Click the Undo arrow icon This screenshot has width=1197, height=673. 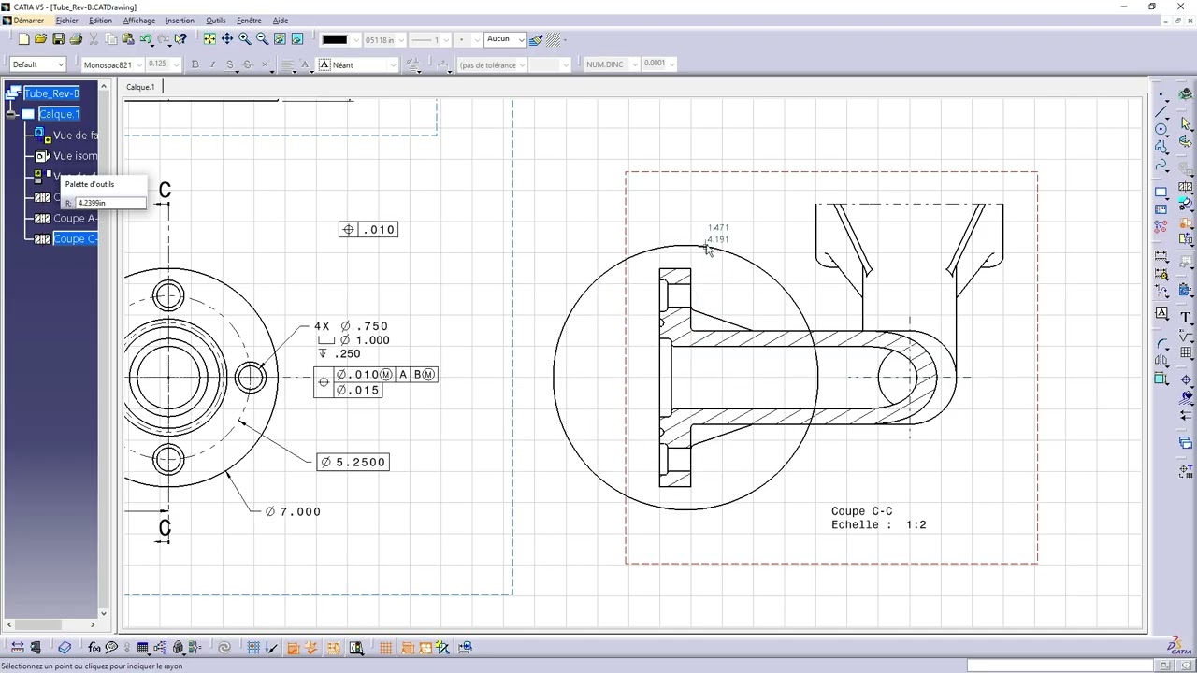click(x=146, y=39)
